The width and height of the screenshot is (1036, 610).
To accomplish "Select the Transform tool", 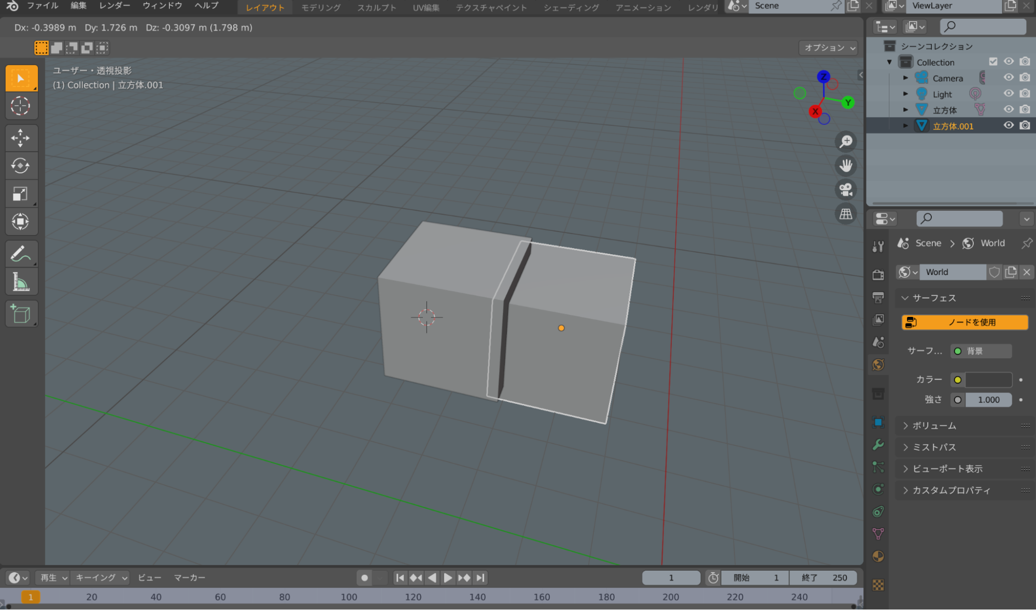I will pyautogui.click(x=21, y=222).
